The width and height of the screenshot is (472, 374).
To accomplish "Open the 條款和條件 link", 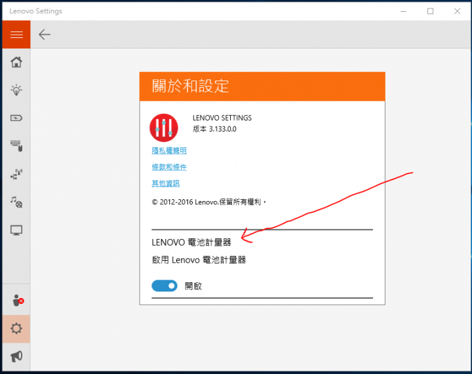I will (x=169, y=167).
